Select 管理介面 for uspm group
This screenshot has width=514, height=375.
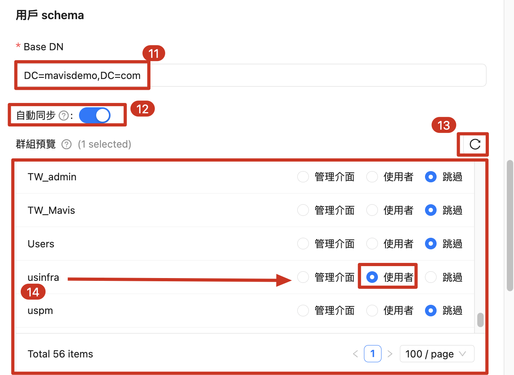[x=303, y=310]
